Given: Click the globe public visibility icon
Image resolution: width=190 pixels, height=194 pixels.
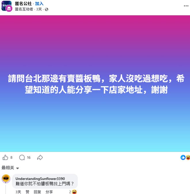Looking at the screenshot, I should [x=47, y=9].
